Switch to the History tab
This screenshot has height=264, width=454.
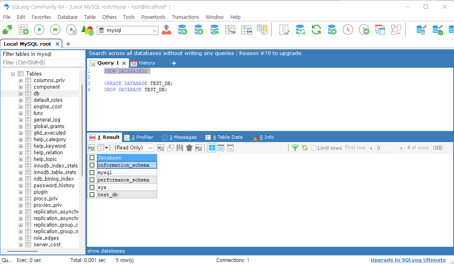(x=143, y=63)
